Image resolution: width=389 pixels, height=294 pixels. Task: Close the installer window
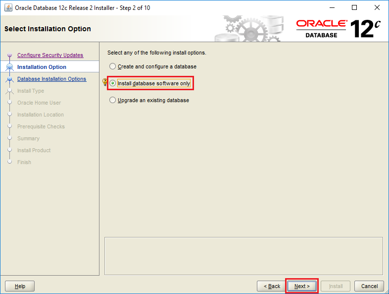pos(377,8)
